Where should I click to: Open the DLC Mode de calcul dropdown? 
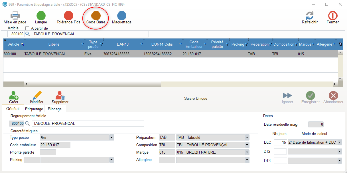pos(340,142)
